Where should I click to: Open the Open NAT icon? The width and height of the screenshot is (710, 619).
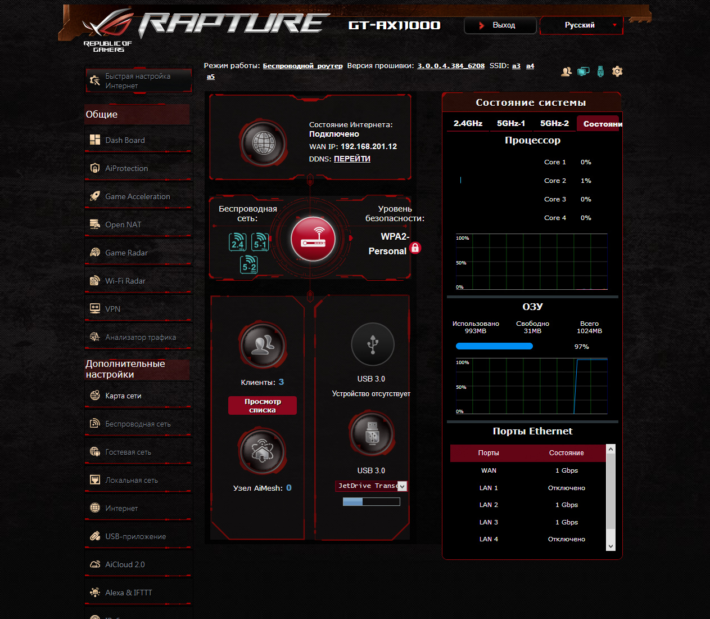point(95,225)
